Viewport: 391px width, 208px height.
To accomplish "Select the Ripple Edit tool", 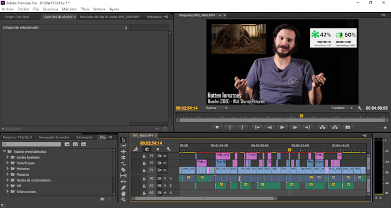I will [123, 152].
